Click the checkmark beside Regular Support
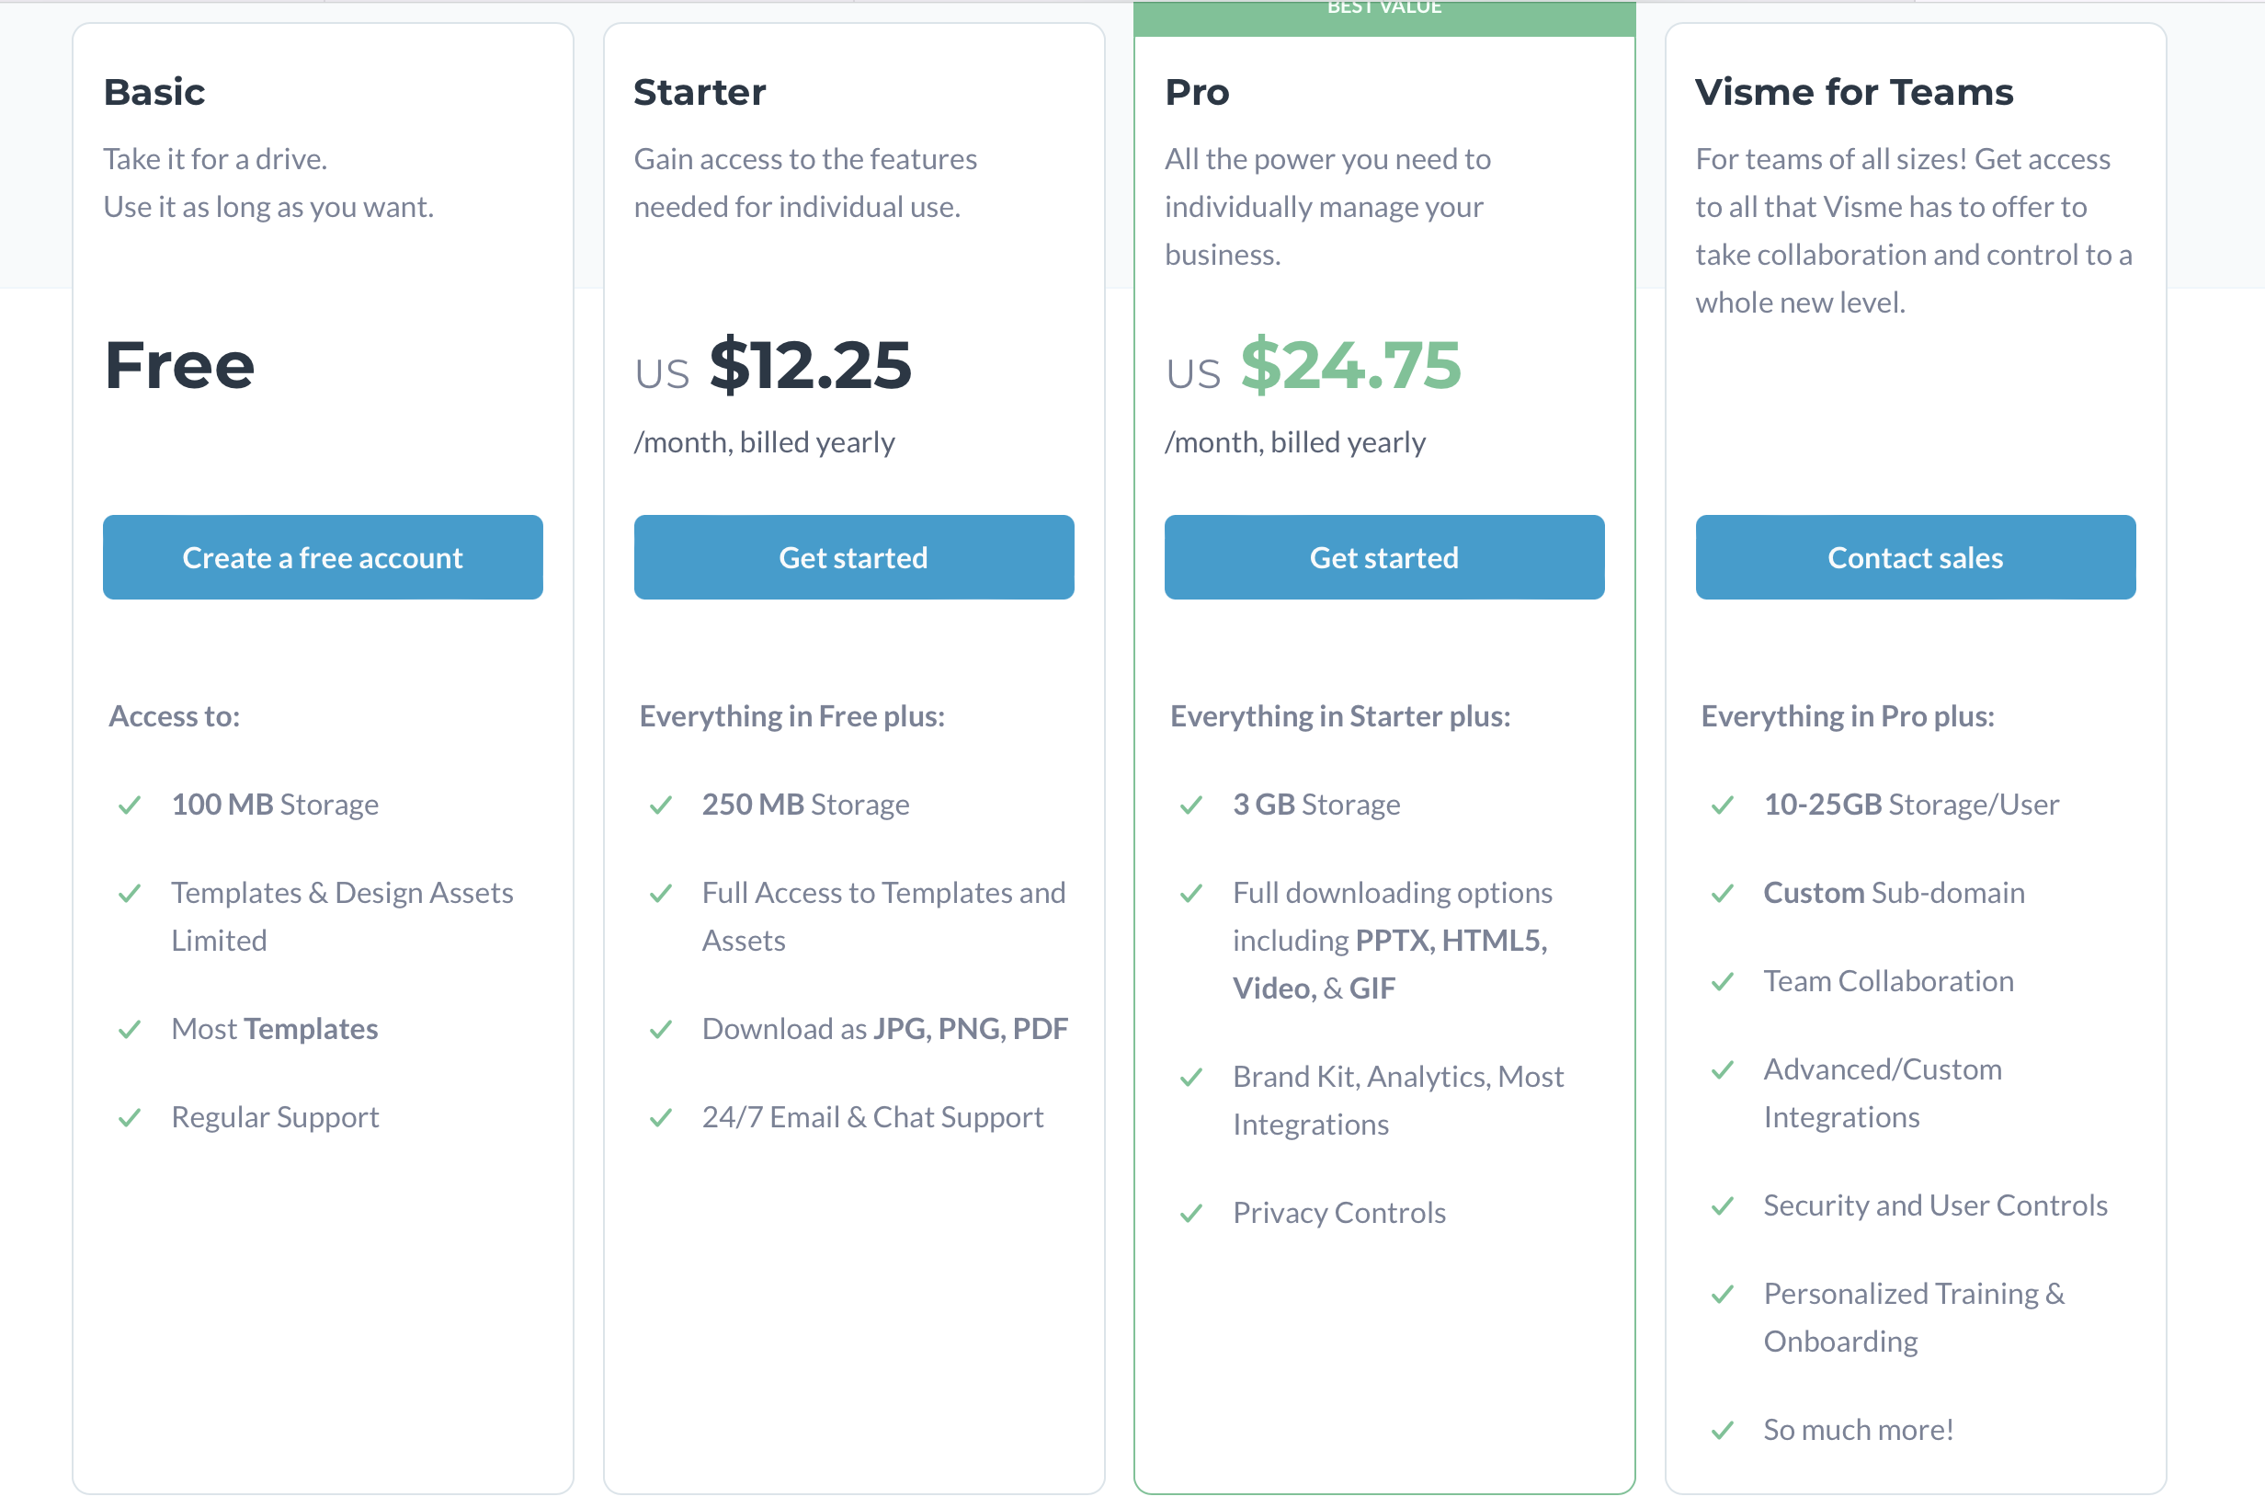The width and height of the screenshot is (2265, 1508). coord(130,1117)
